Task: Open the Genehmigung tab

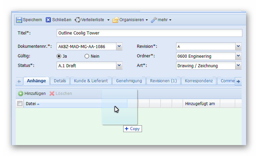Action: pyautogui.click(x=129, y=81)
